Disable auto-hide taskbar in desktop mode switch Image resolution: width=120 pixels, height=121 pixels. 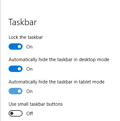point(16,69)
